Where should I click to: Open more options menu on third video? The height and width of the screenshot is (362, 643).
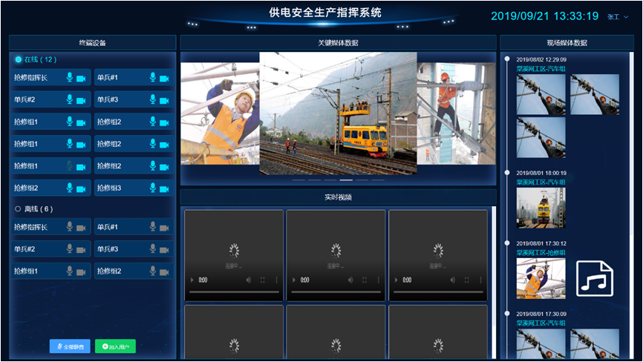tap(480, 280)
